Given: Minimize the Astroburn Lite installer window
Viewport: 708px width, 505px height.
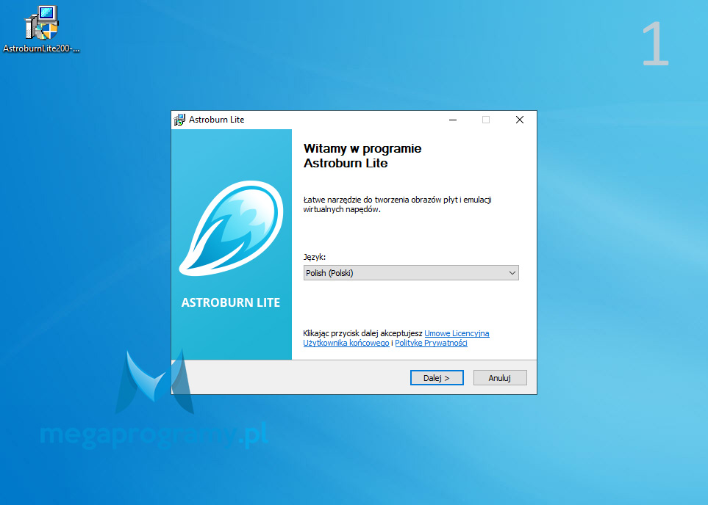Looking at the screenshot, I should (x=453, y=120).
